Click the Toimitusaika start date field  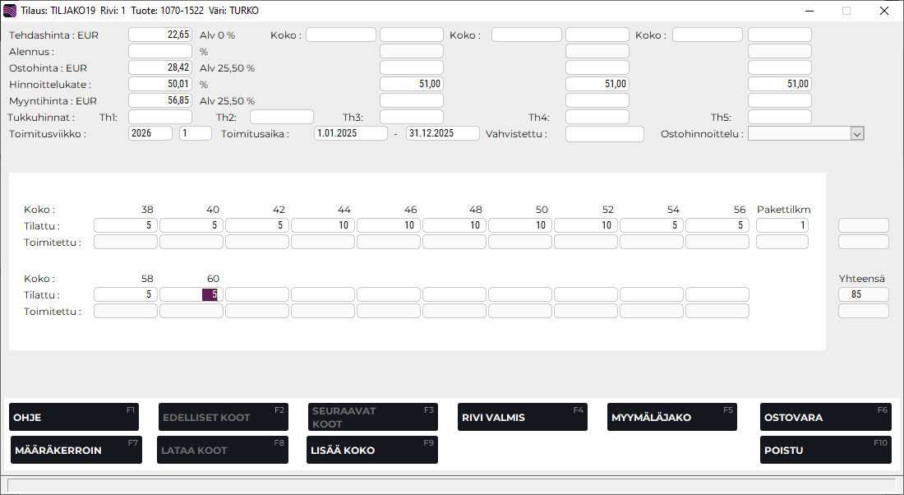(x=350, y=133)
